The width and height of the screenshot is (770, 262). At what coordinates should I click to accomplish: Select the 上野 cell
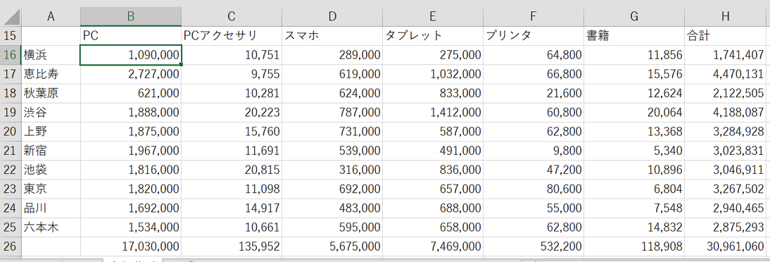pyautogui.click(x=51, y=131)
